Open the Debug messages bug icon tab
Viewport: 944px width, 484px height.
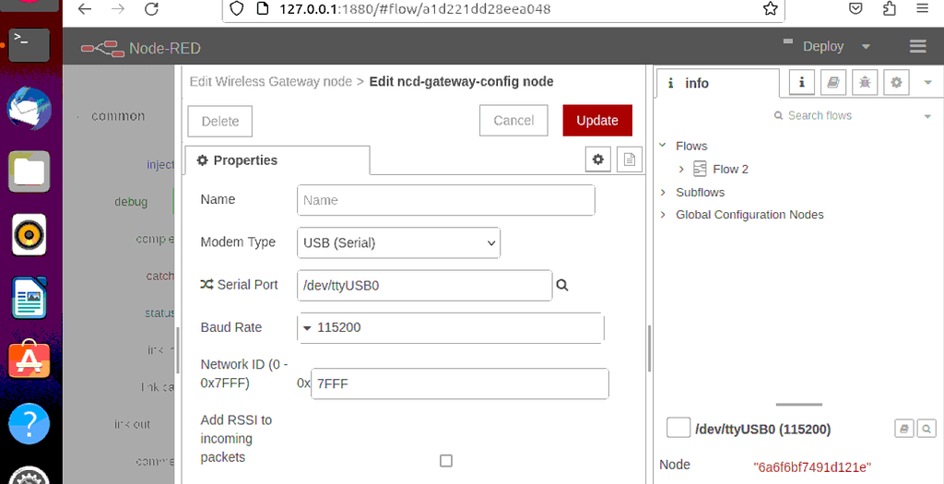click(865, 83)
